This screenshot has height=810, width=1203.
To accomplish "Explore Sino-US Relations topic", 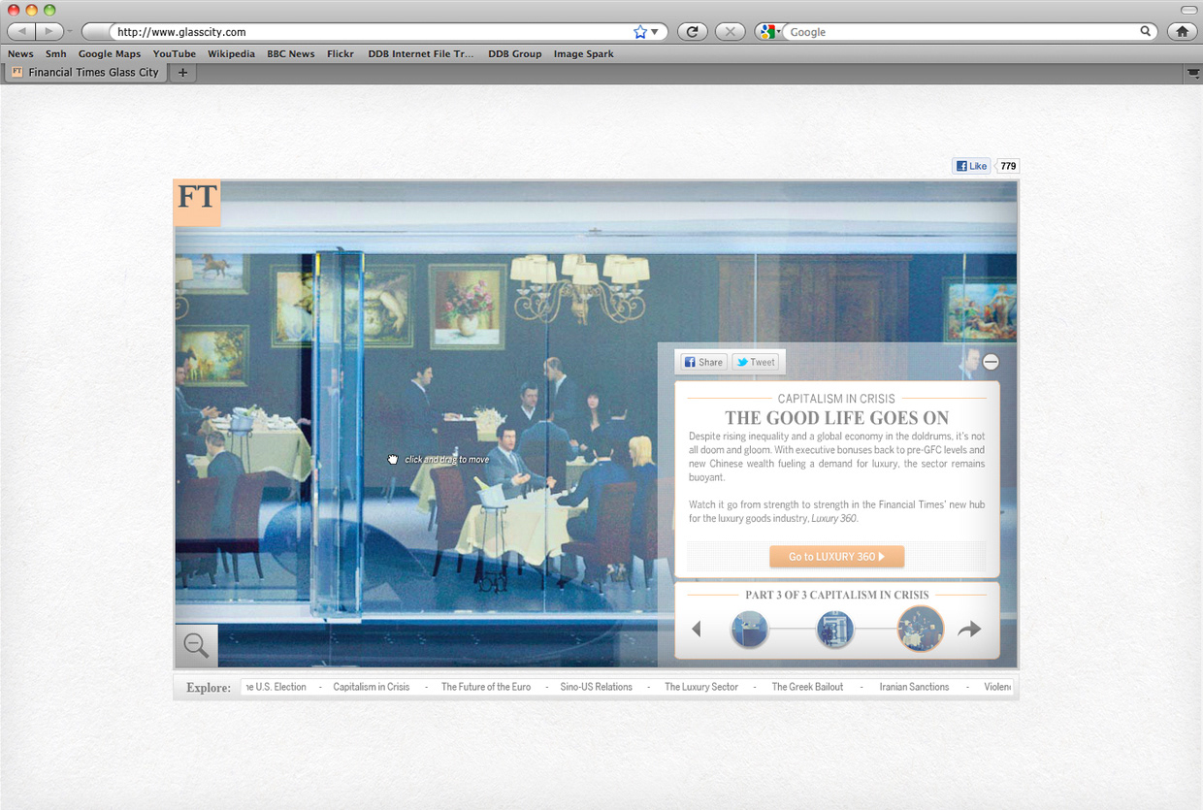I will click(597, 687).
